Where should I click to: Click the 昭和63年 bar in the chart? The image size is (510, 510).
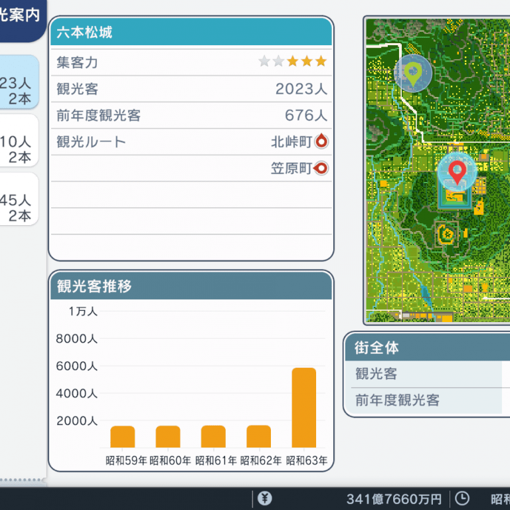click(303, 407)
